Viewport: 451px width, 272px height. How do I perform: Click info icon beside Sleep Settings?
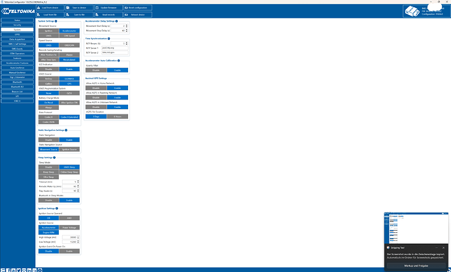point(54,158)
